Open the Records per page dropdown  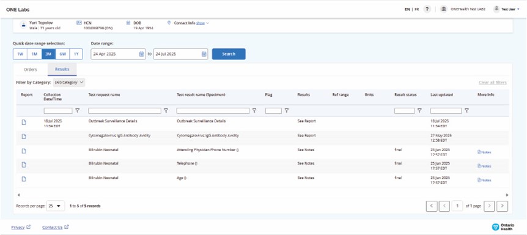(x=56, y=206)
